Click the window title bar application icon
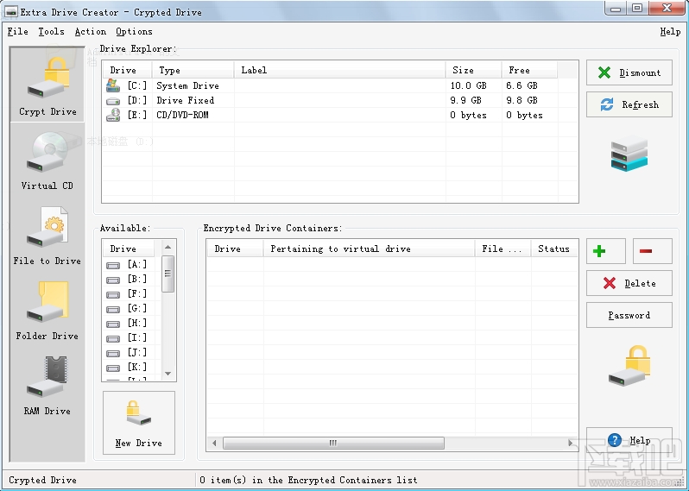 point(11,12)
